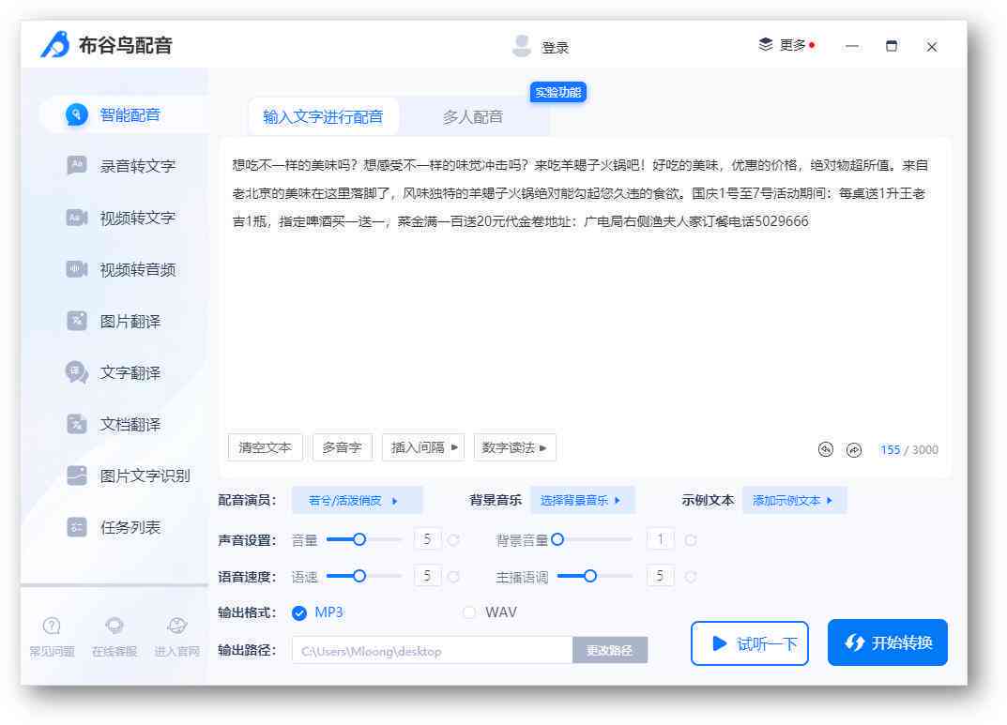
Task: Redo the text edit
Action: point(853,449)
